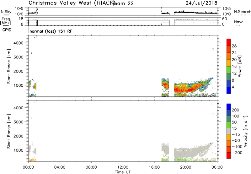Screen dimensions: 251x174
Task: Pick the blue top segment of Velocity colorbar
Action: 229,107
